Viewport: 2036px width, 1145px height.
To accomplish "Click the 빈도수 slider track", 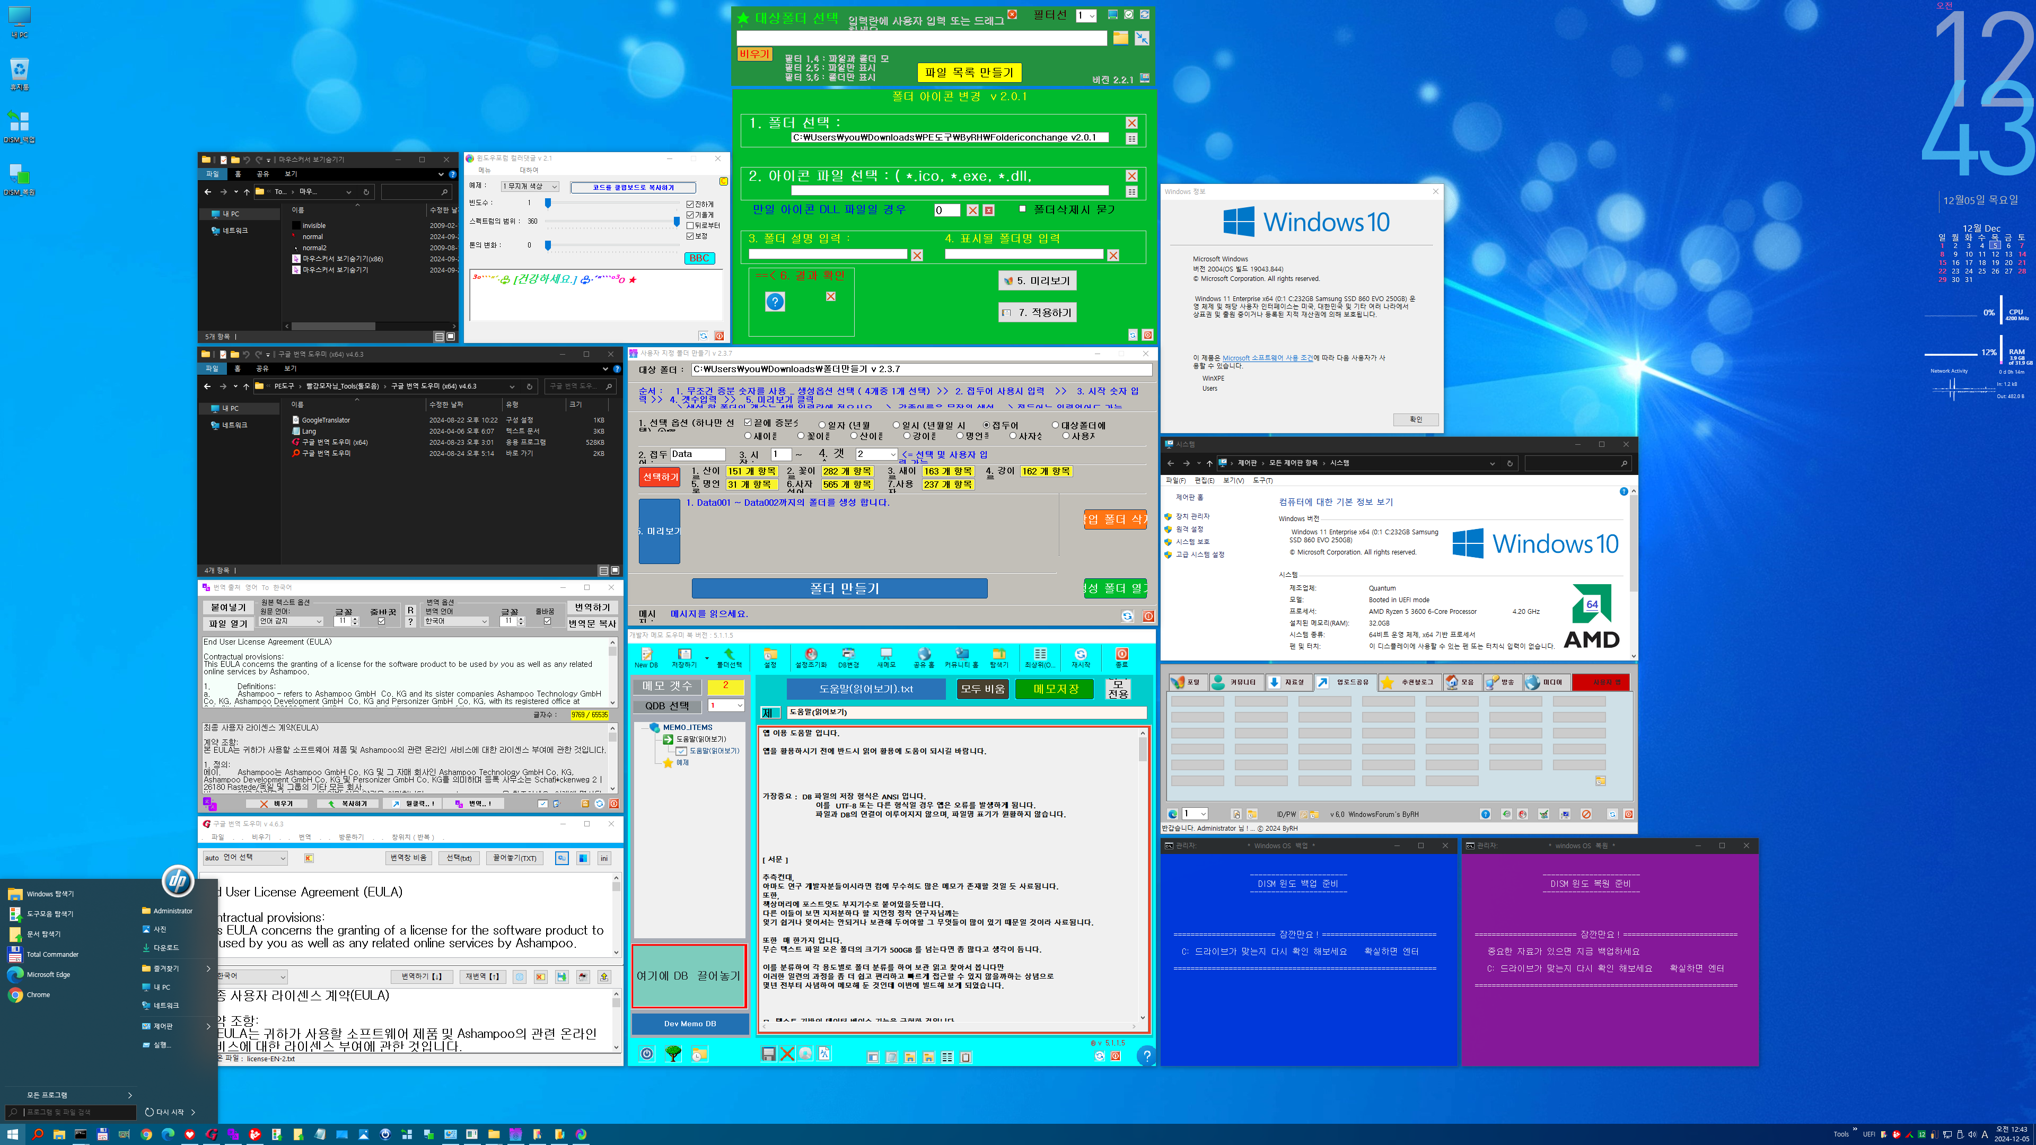I will [x=612, y=203].
